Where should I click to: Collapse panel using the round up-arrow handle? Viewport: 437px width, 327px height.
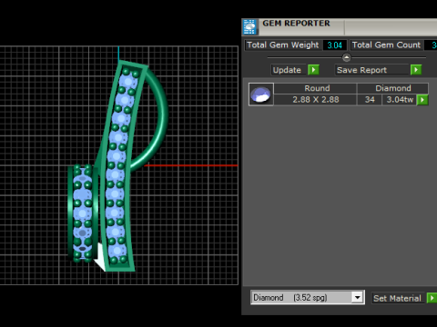pyautogui.click(x=346, y=57)
